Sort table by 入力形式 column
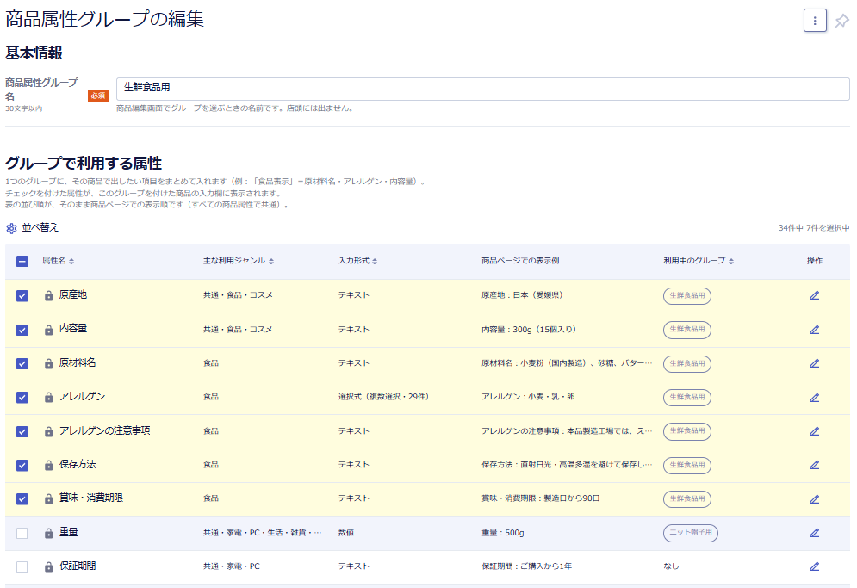Screen dimensions: 857x588 click(357, 261)
